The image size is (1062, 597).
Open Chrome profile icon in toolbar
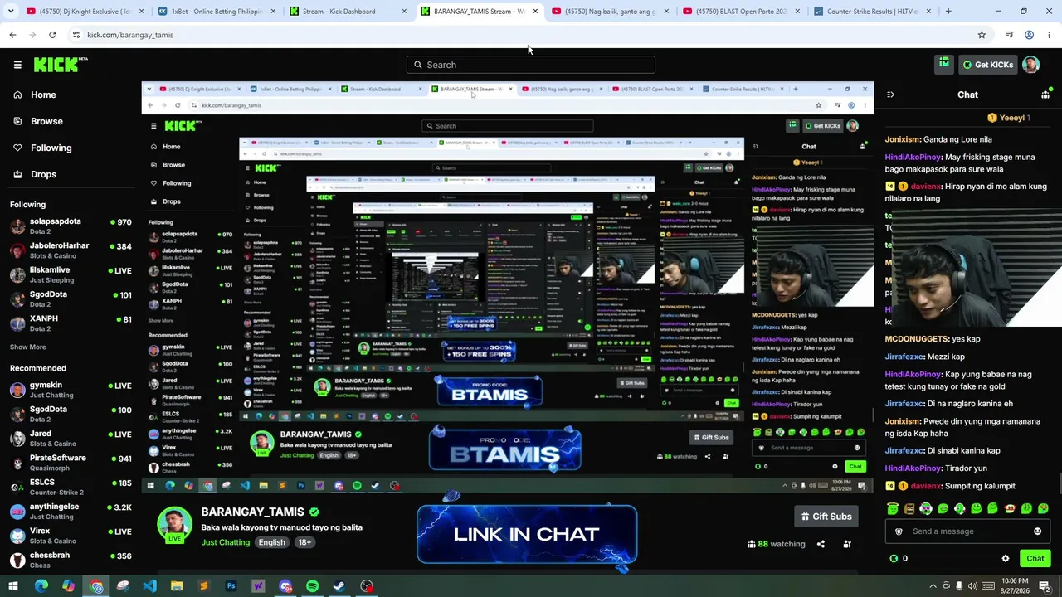(x=1029, y=35)
